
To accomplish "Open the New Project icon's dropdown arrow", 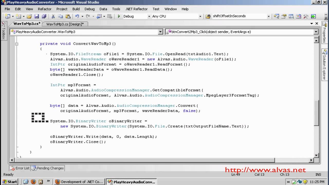I will (13, 16).
